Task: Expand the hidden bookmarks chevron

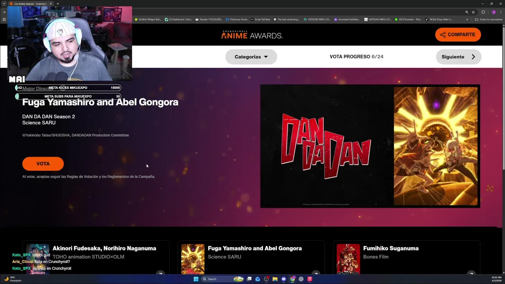Action: (467, 19)
